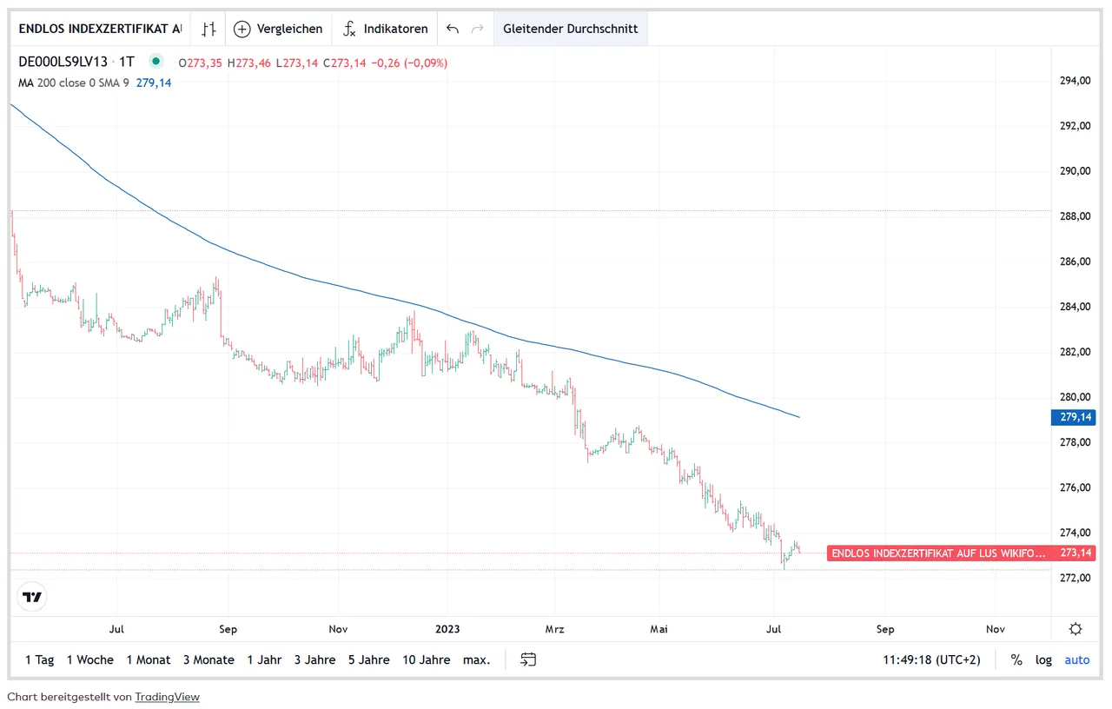Click the DE000LS9LV13 symbol legend title

click(x=63, y=62)
